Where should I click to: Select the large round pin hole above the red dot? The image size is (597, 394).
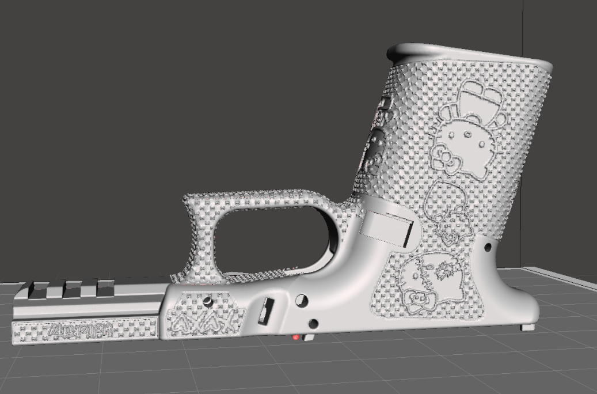pyautogui.click(x=301, y=300)
